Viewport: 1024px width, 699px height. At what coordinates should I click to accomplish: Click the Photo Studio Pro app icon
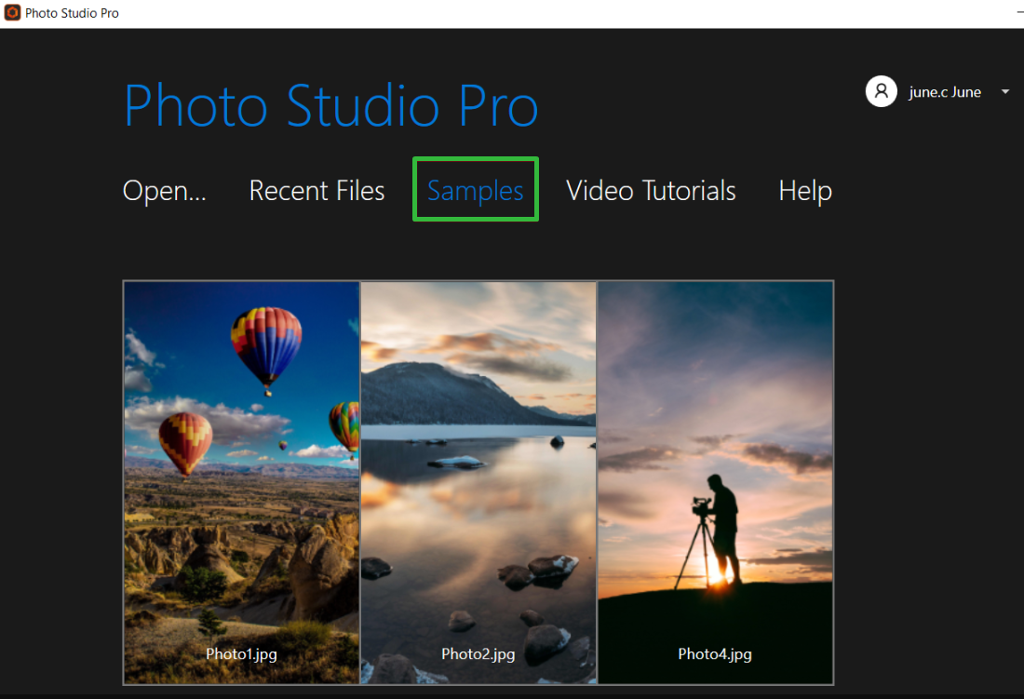(x=12, y=12)
